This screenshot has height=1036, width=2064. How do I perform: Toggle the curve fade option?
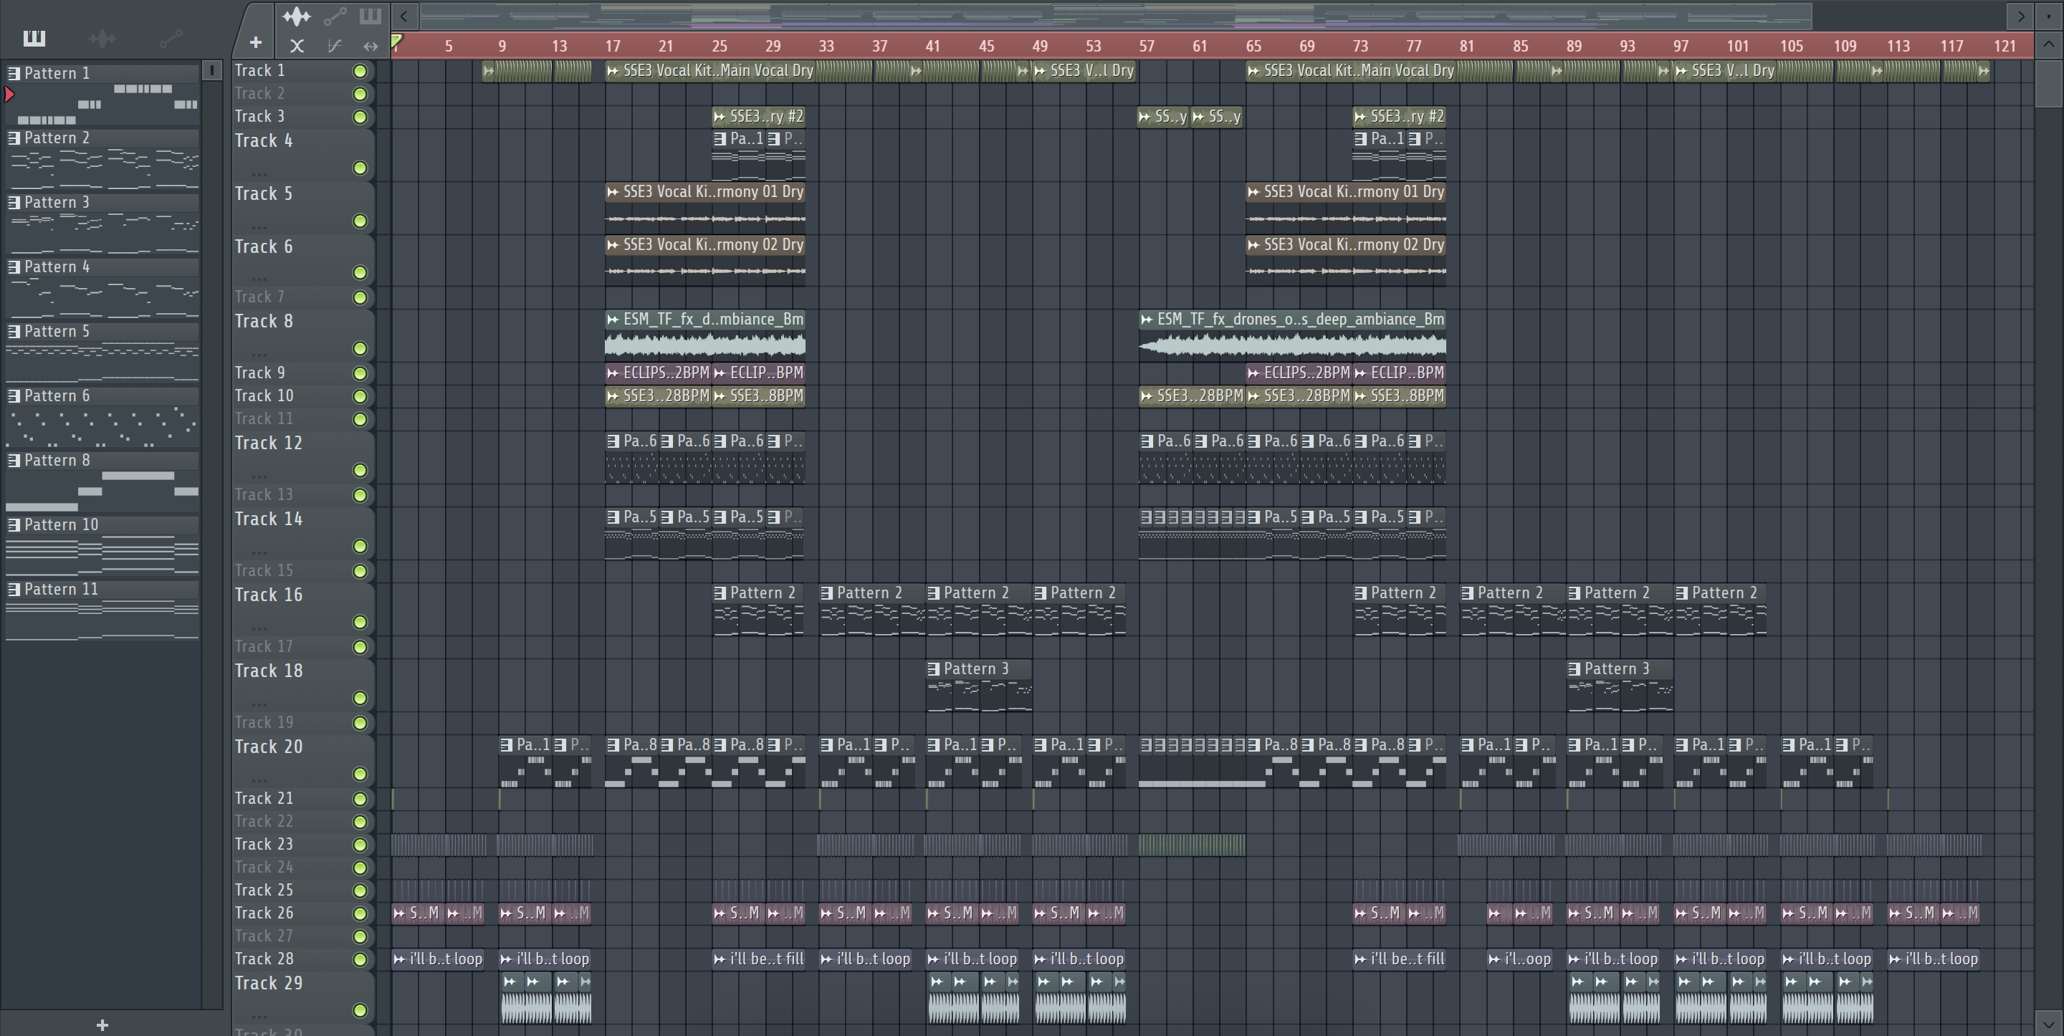pyautogui.click(x=334, y=46)
